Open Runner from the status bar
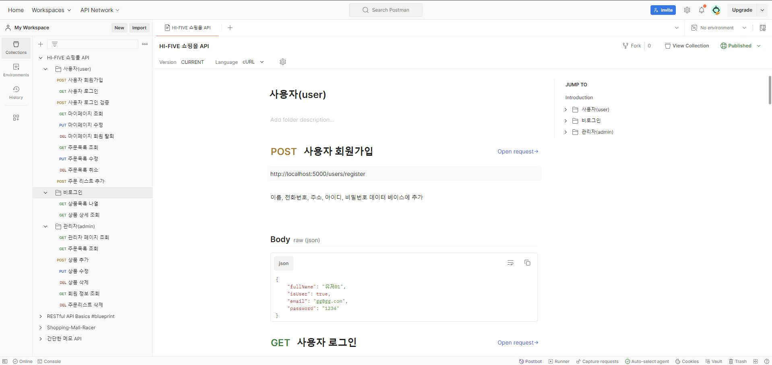 tap(559, 361)
